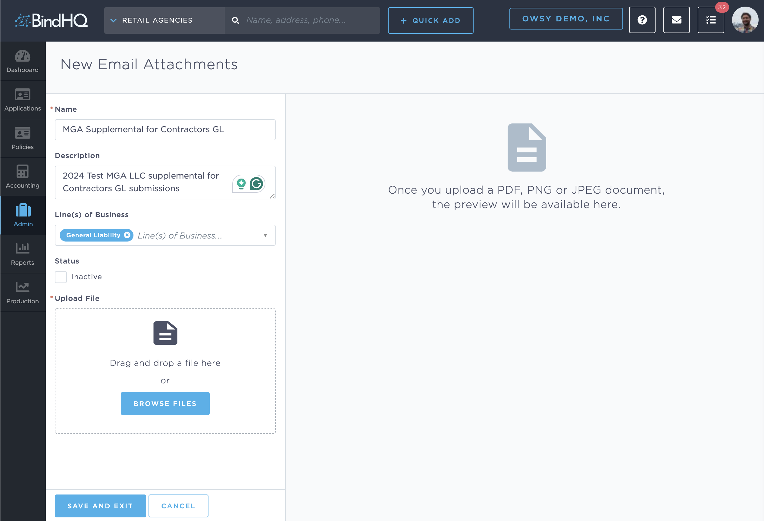The image size is (764, 521).
Task: Open the Owsy Demo, Inc account selector
Action: click(x=566, y=19)
